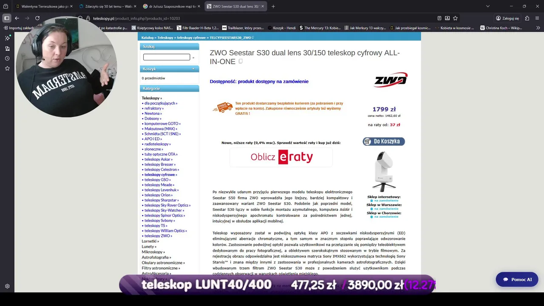The height and width of the screenshot is (306, 544).
Task: Focus the Szukaj search input box
Action: click(167, 57)
